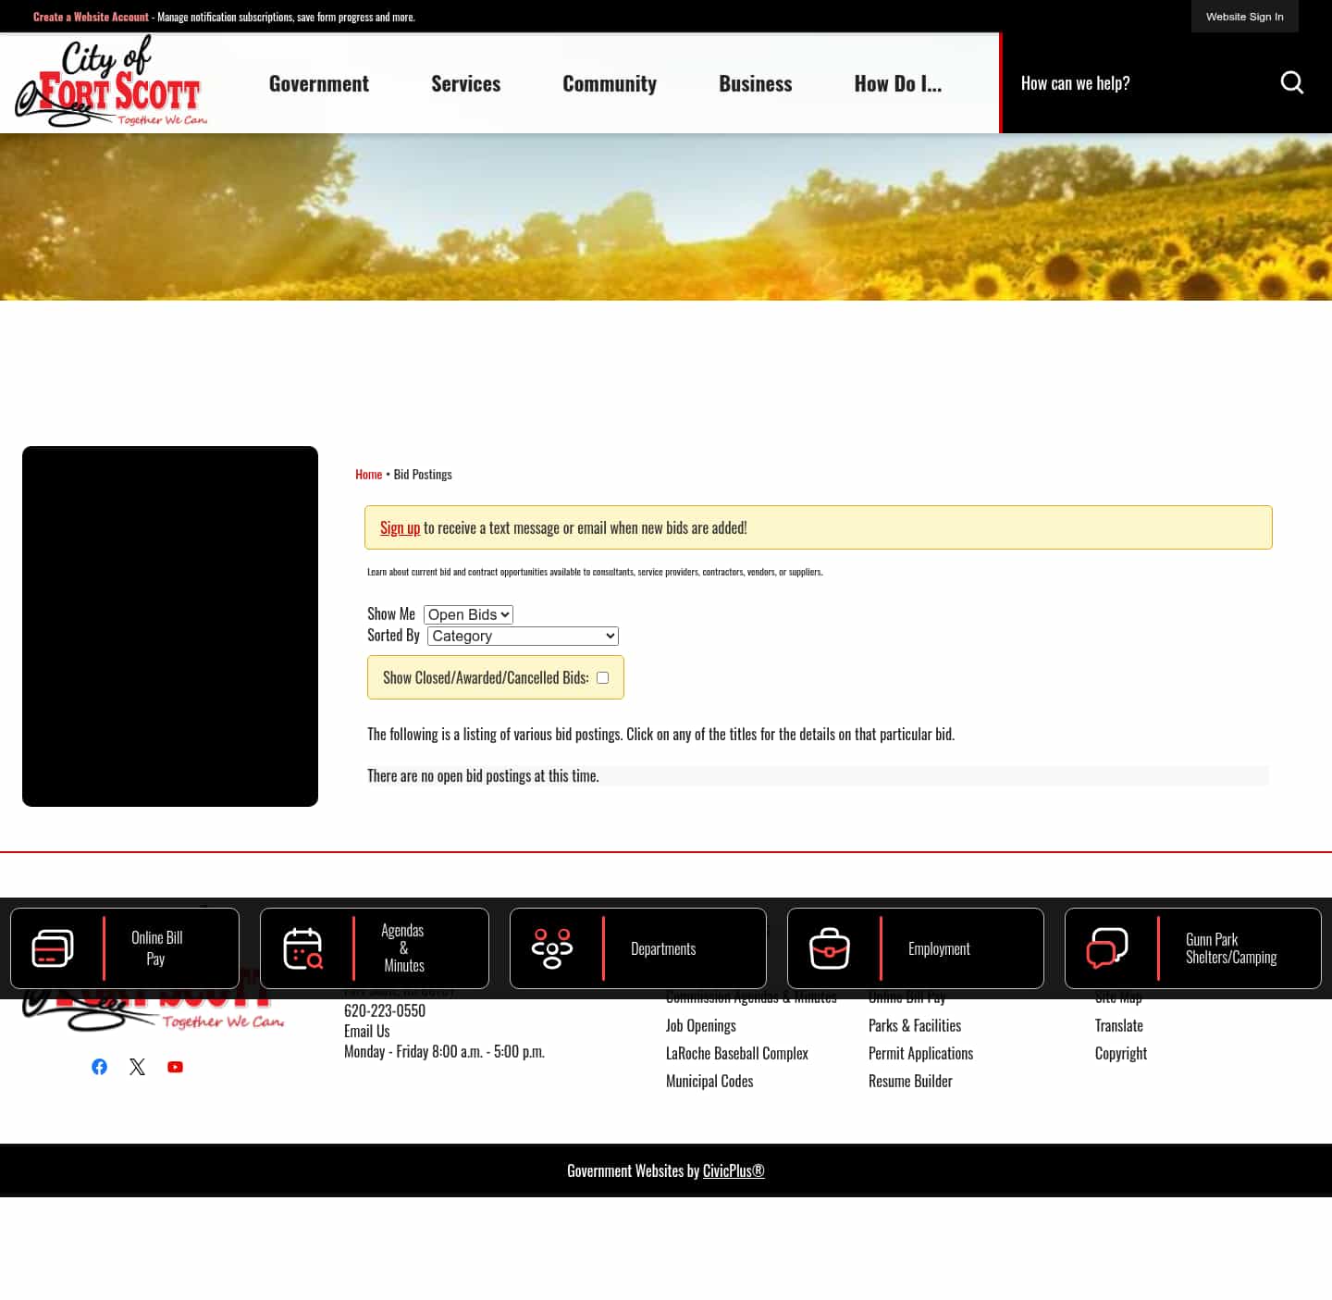This screenshot has height=1300, width=1332.
Task: Enable Show Closed/Awarded/Cancelled Bids
Action: [x=602, y=677]
